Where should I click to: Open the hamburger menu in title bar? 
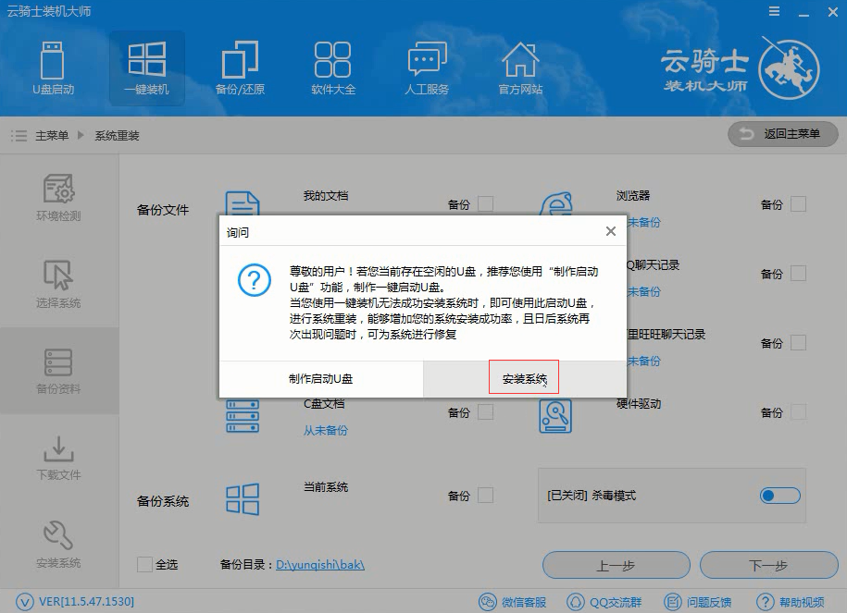(774, 11)
